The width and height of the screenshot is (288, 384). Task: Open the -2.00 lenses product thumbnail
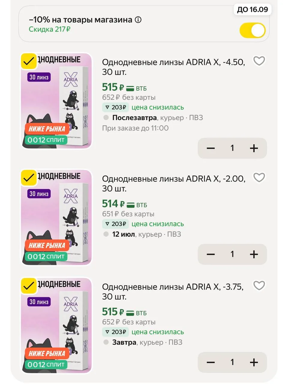coord(56,217)
